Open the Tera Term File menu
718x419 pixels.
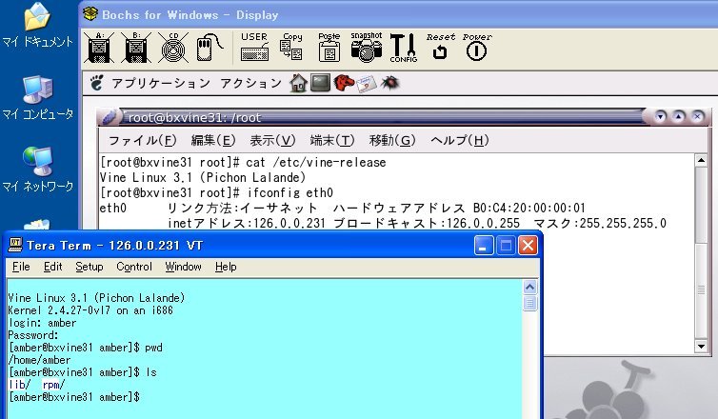[x=21, y=267]
